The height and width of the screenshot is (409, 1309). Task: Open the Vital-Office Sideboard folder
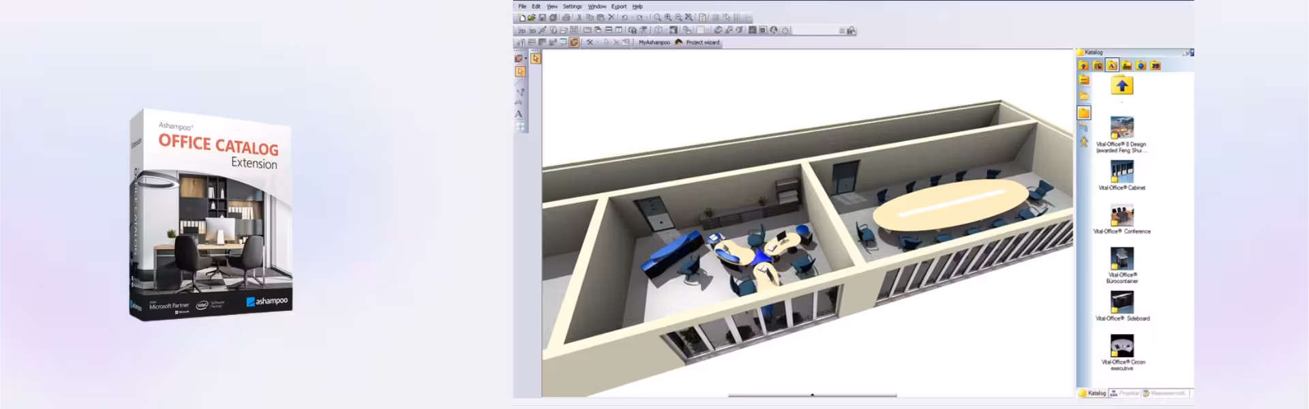point(1122,306)
